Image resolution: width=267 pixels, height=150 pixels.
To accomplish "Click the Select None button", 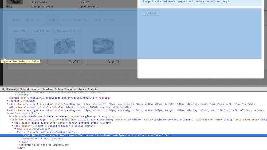I will 41,31.
